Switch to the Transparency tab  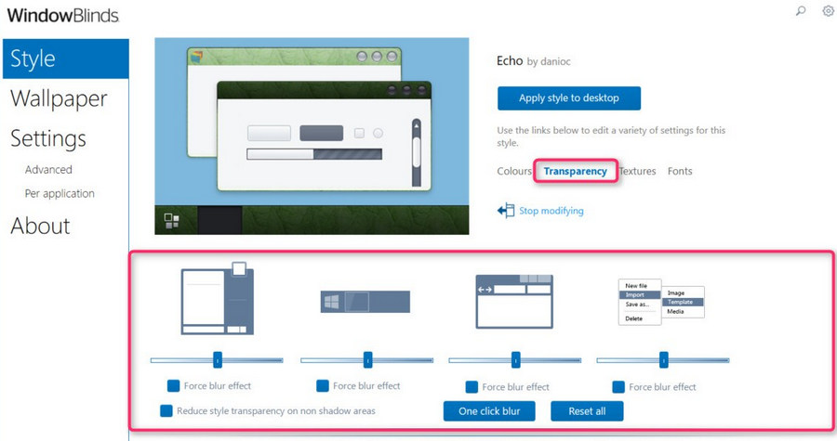click(576, 171)
